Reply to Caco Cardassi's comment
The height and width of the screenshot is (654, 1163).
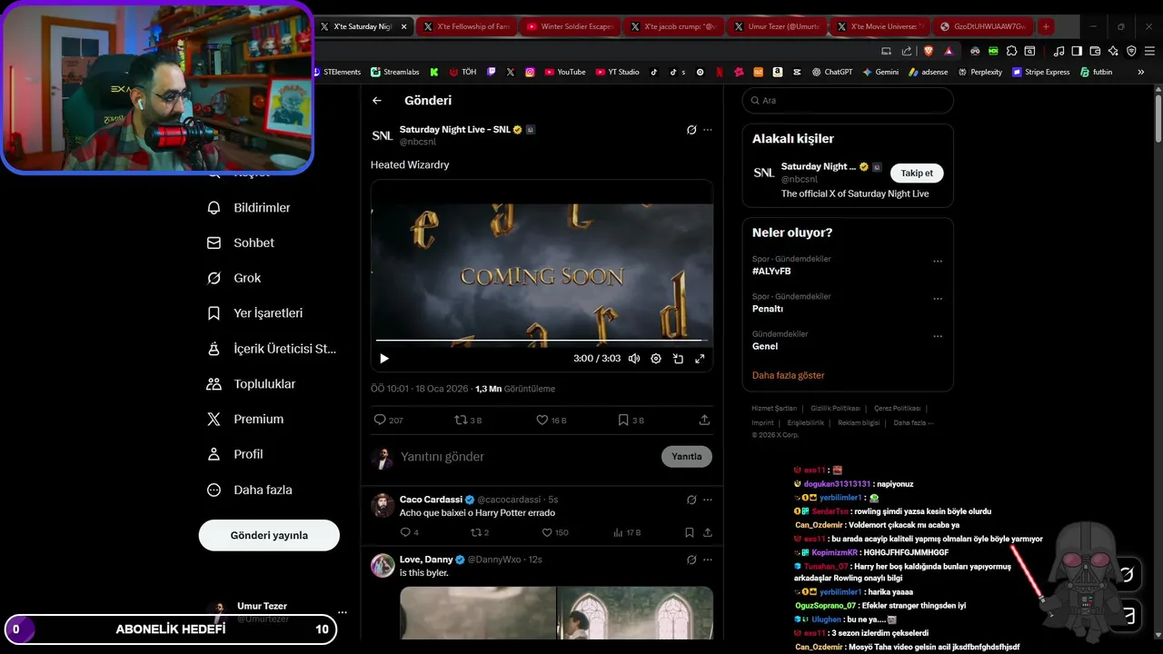pos(409,533)
